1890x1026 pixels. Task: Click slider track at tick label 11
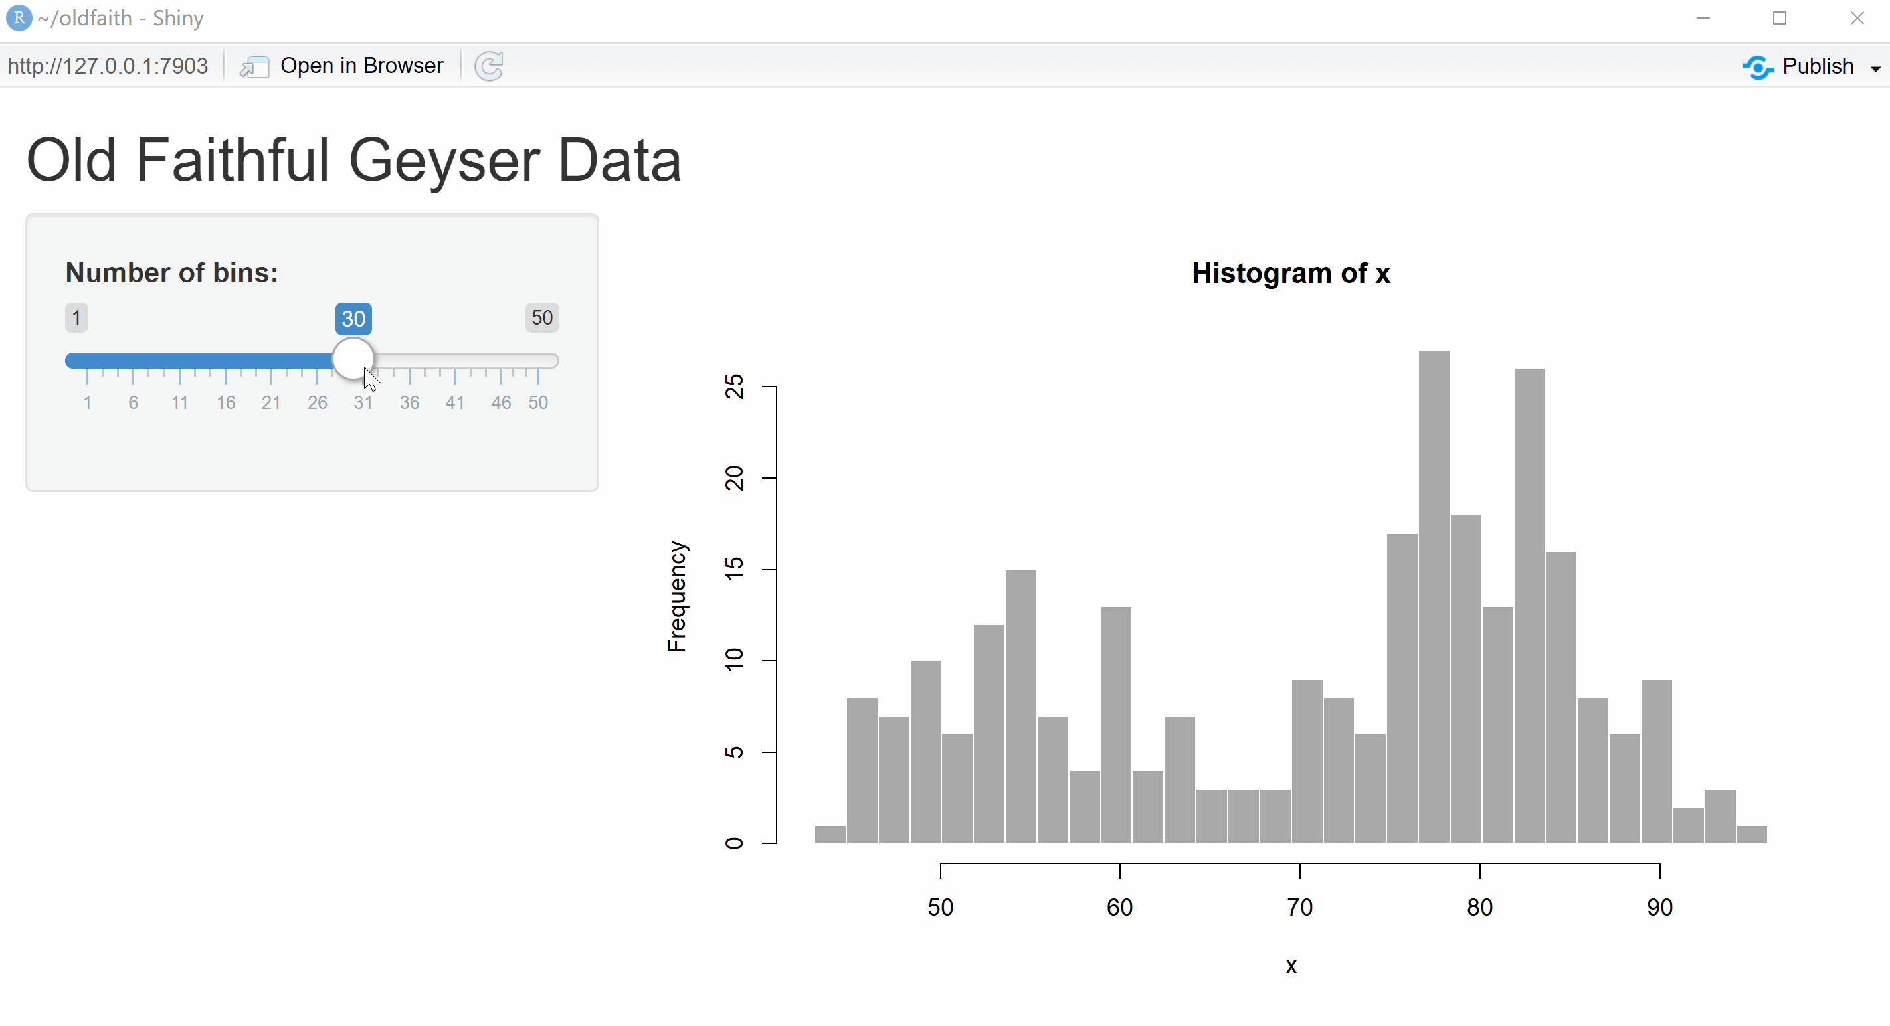click(180, 360)
